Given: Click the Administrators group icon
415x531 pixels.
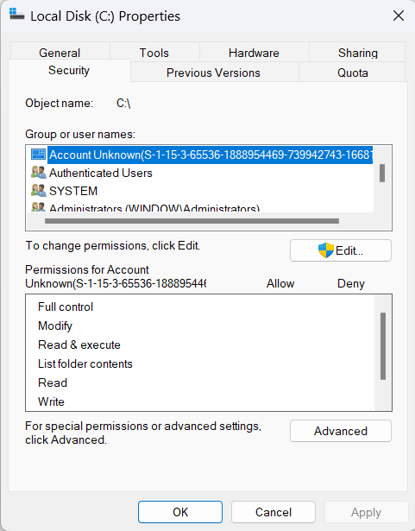Looking at the screenshot, I should tap(38, 207).
